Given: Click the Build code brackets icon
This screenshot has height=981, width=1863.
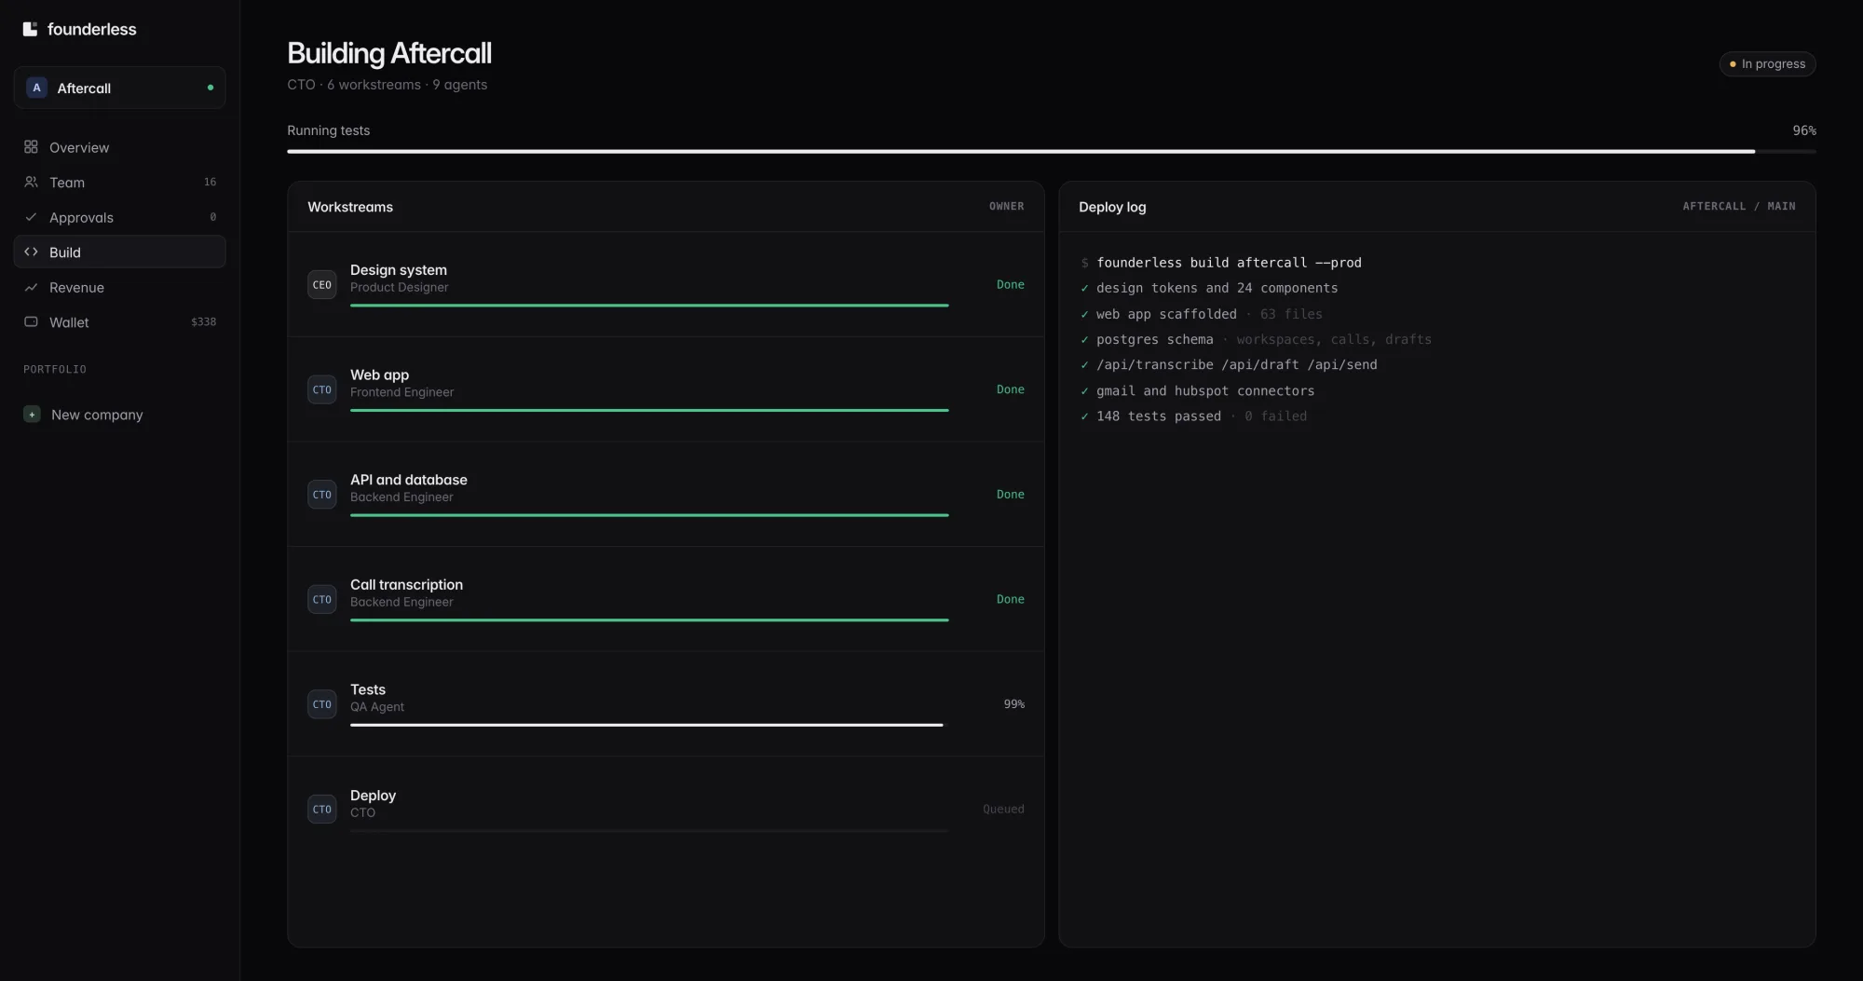Looking at the screenshot, I should point(31,252).
